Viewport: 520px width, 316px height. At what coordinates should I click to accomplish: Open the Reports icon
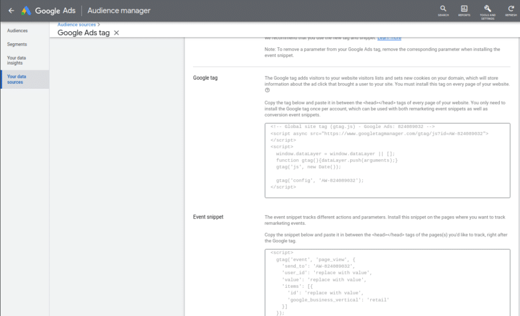coord(464,10)
